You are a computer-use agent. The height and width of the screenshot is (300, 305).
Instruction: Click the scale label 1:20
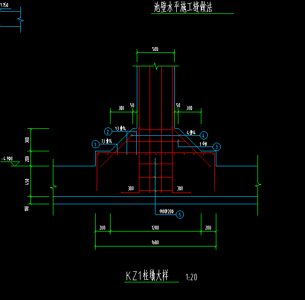pyautogui.click(x=191, y=277)
